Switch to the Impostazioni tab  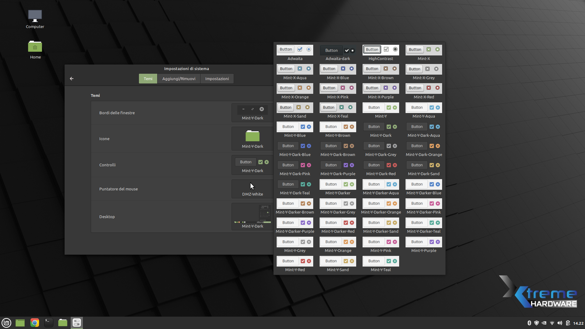click(217, 79)
